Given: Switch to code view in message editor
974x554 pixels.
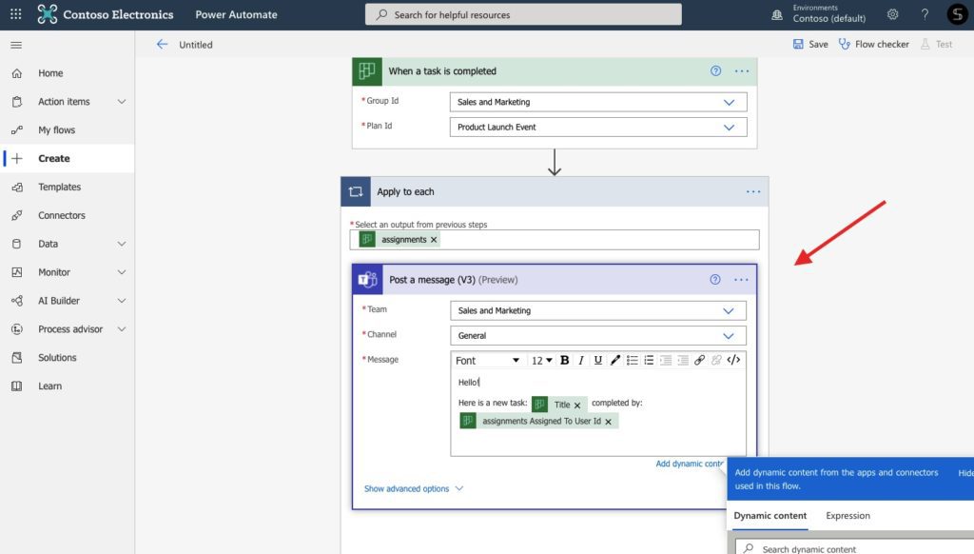Looking at the screenshot, I should (733, 360).
